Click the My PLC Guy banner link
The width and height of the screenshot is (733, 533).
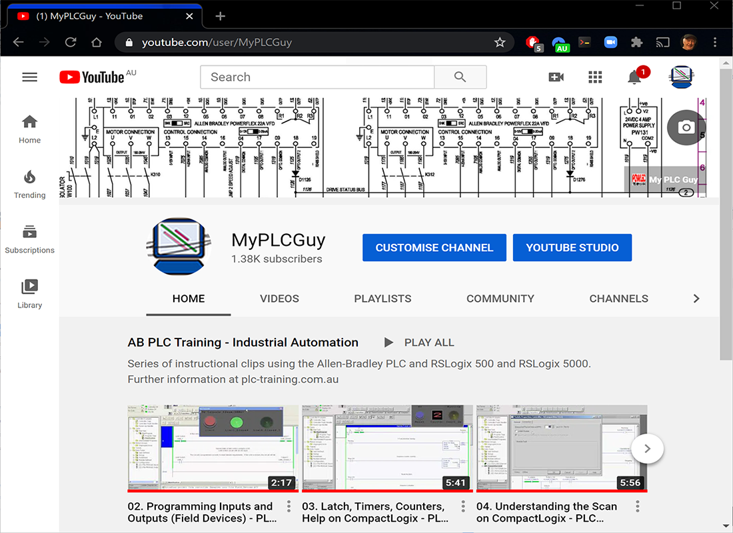pos(665,179)
